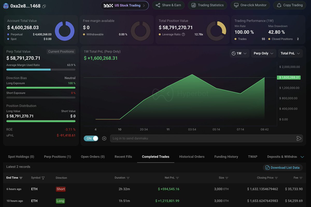Click the Latest 2 records text
The width and height of the screenshot is (311, 207).
[x=18, y=167]
